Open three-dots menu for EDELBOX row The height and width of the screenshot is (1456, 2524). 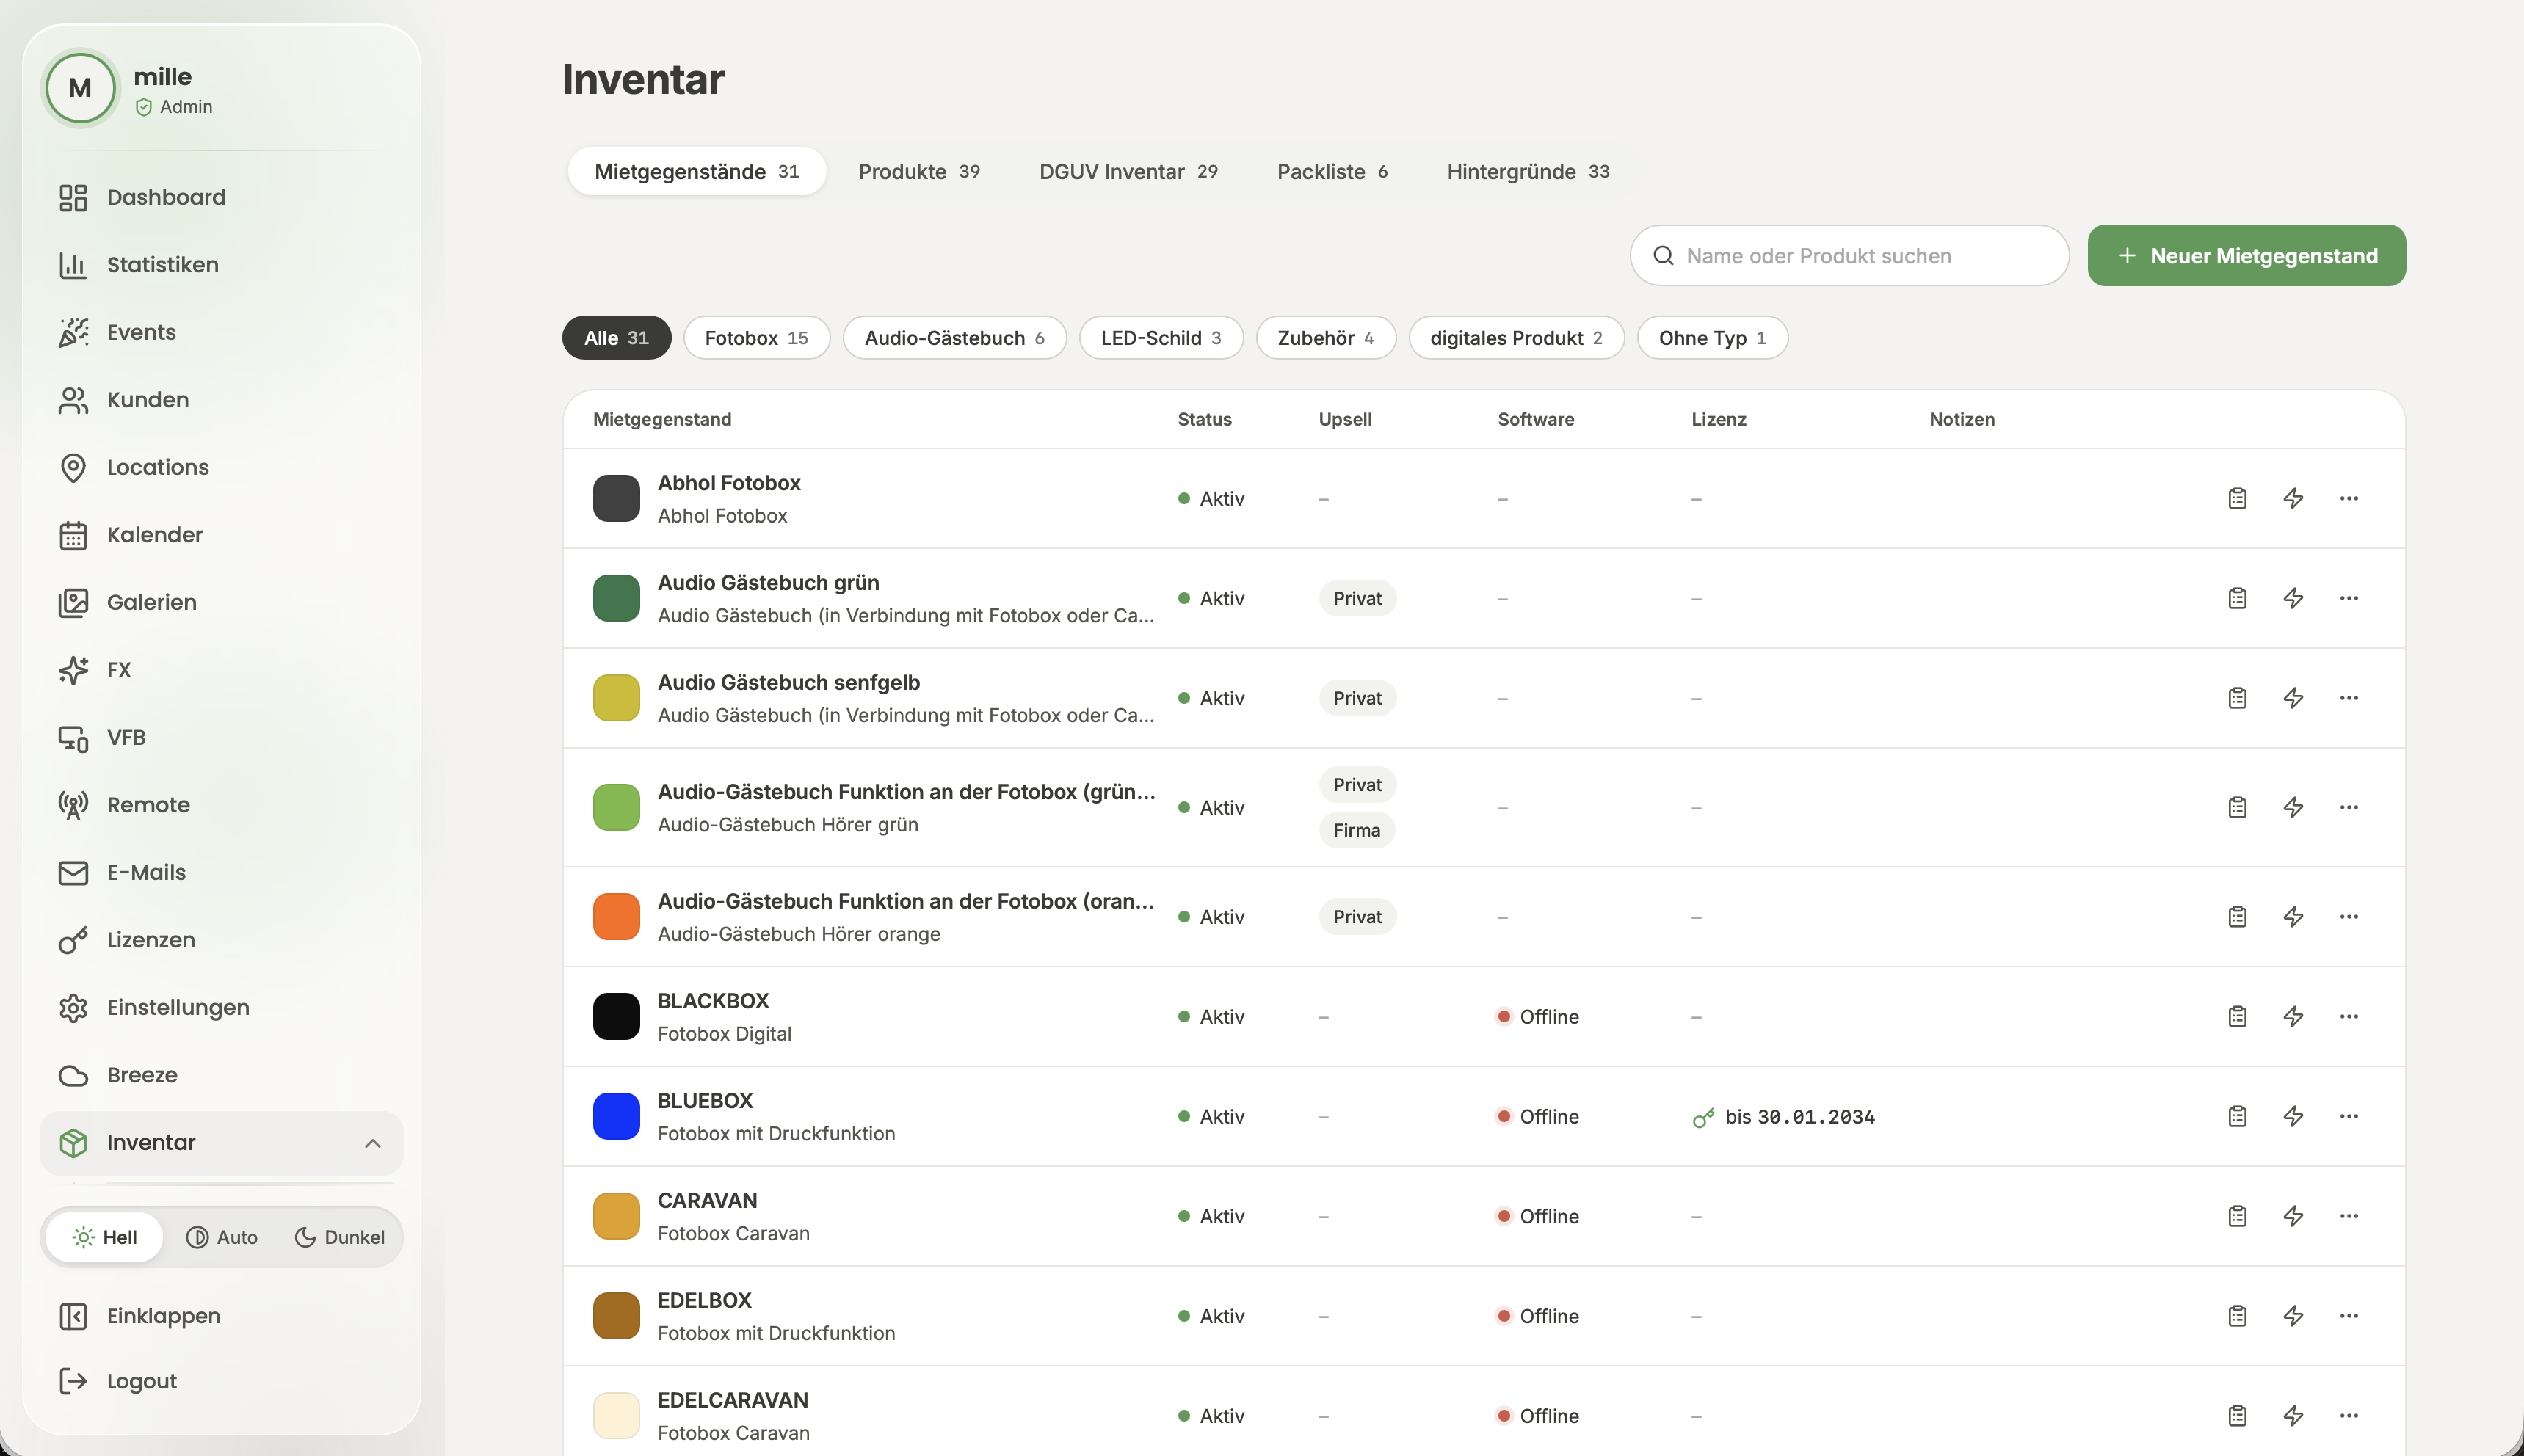[x=2349, y=1316]
